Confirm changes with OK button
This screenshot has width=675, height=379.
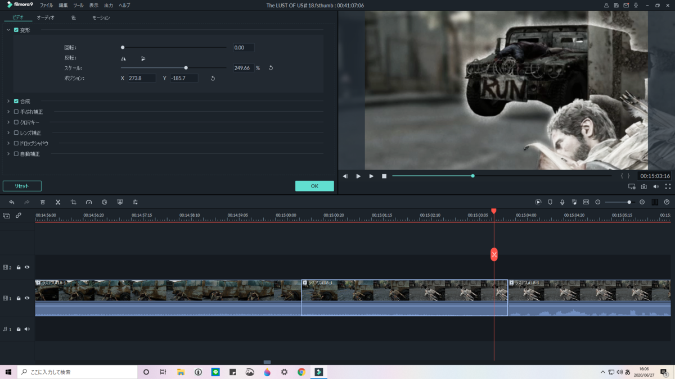pyautogui.click(x=314, y=186)
